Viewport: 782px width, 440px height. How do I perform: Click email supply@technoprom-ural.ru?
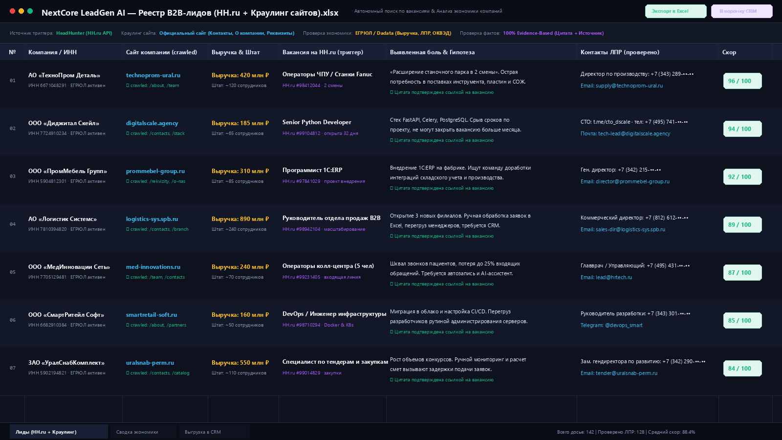[622, 86]
